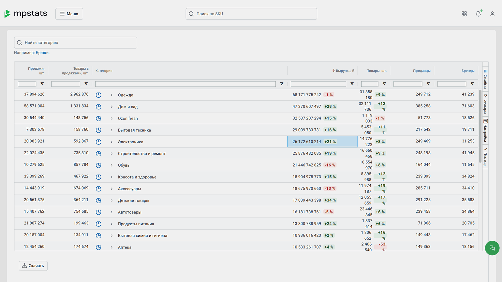Screen dimensions: 502x282
Task: Open the apps grid icon in header
Action: pos(464,14)
